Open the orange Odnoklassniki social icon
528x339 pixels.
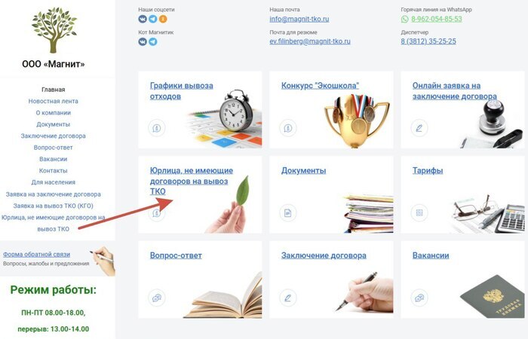pyautogui.click(x=163, y=19)
